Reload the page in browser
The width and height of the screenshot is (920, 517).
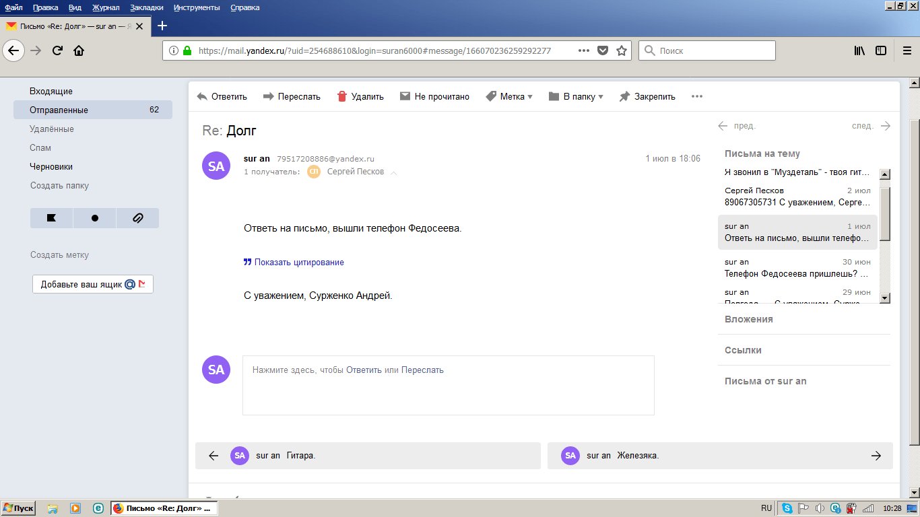pyautogui.click(x=57, y=50)
